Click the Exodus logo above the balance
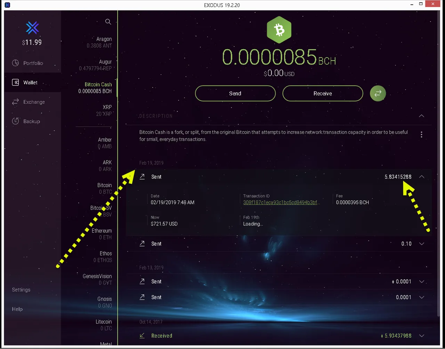 (x=32, y=28)
